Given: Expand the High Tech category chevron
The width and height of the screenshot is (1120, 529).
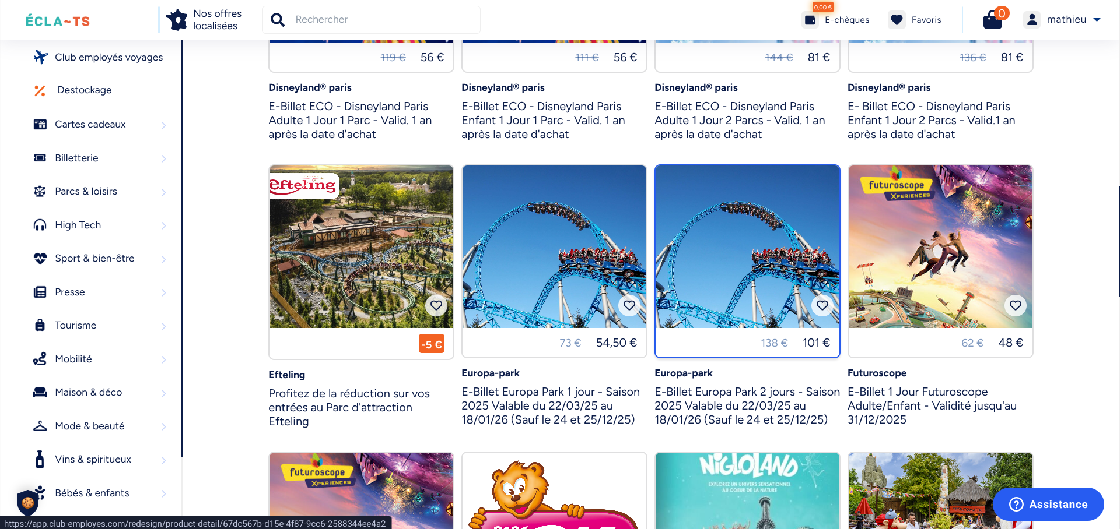Looking at the screenshot, I should point(164,225).
